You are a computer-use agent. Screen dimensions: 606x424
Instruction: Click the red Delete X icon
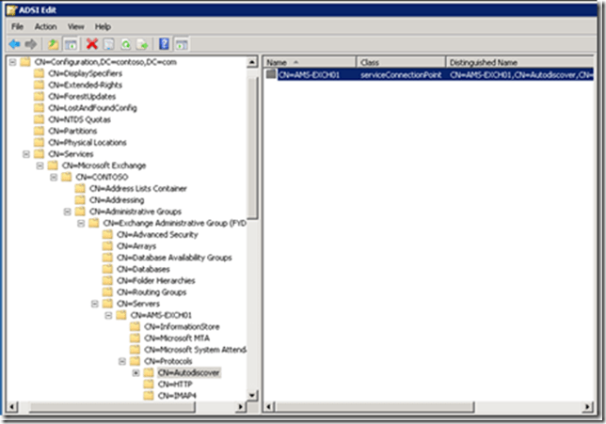tap(92, 43)
